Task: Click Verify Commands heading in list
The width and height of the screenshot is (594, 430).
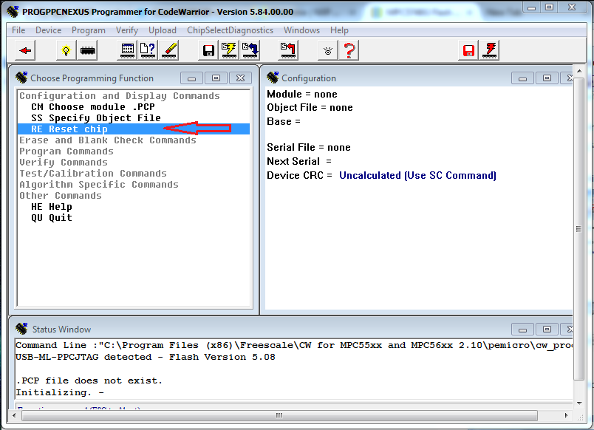Action: click(x=64, y=162)
